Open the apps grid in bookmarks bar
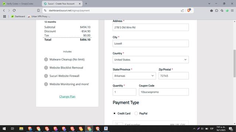236x132 pixels. pyautogui.click(x=4, y=16)
